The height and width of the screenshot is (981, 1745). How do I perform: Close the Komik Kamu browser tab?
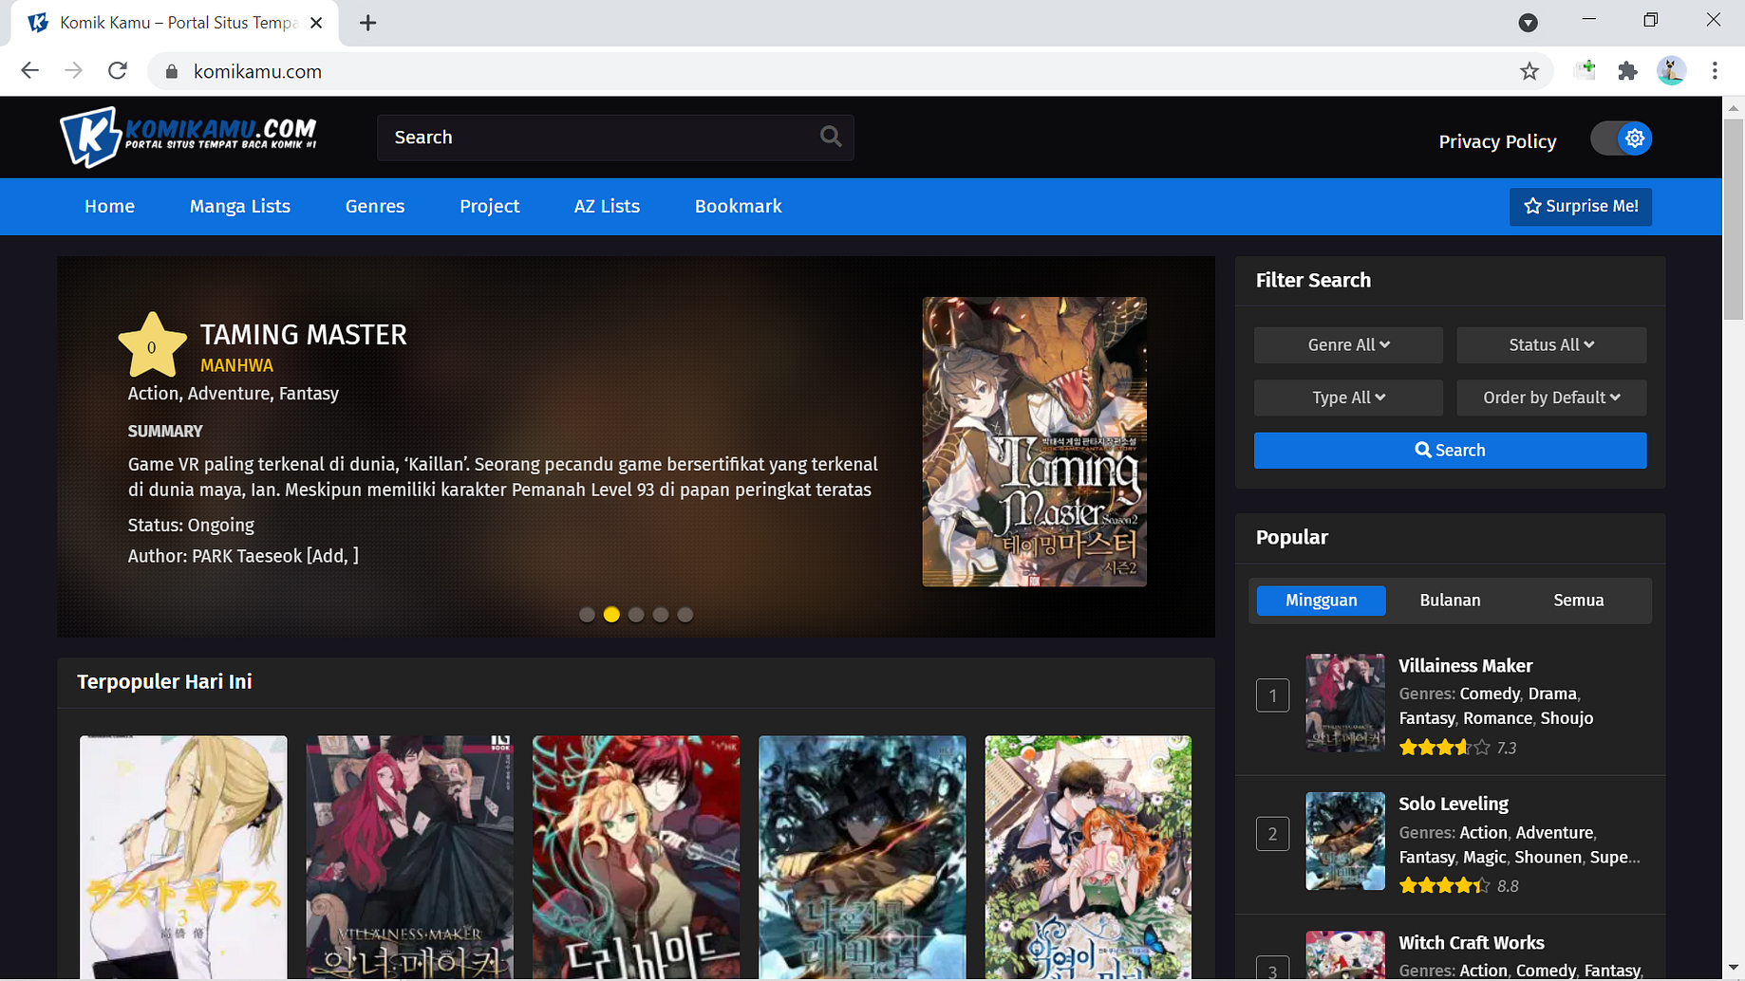(317, 23)
